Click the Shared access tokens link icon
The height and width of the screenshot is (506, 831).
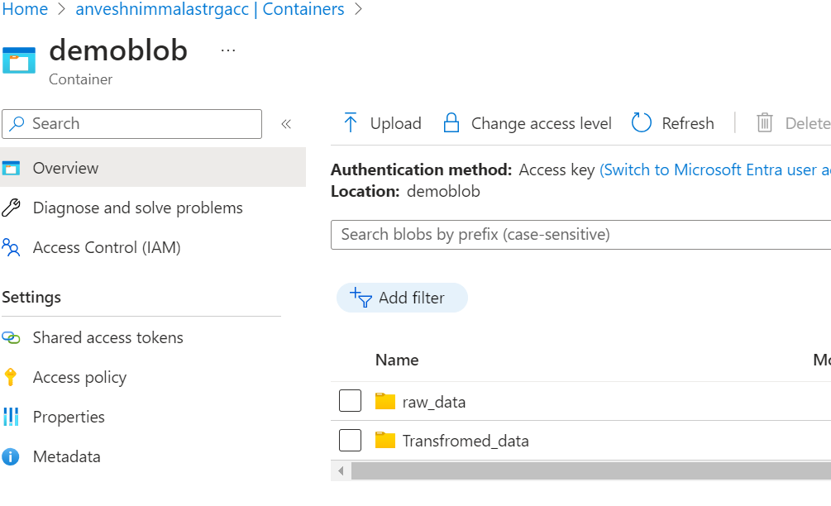(x=11, y=337)
